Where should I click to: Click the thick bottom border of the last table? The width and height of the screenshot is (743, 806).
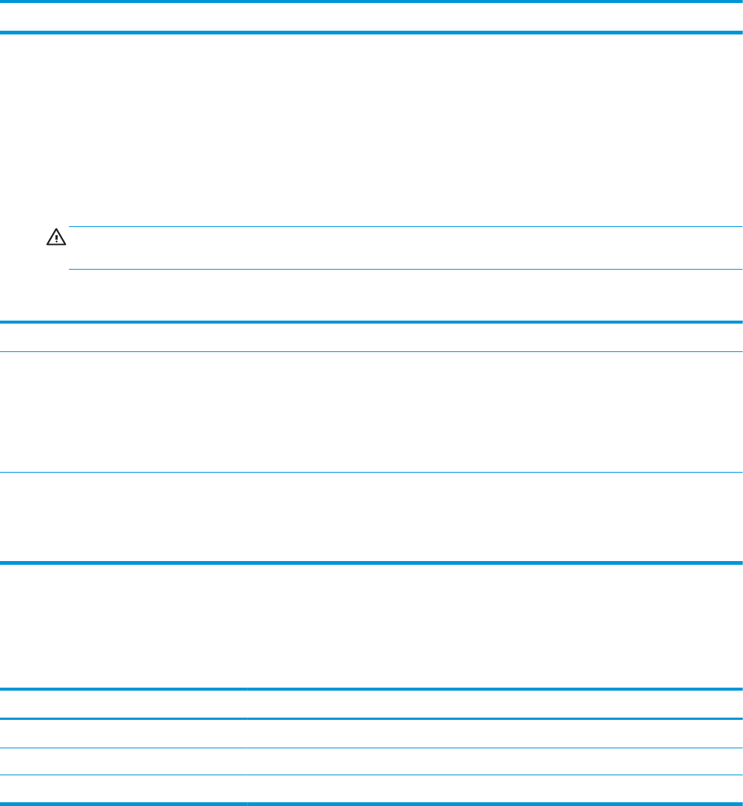371,804
